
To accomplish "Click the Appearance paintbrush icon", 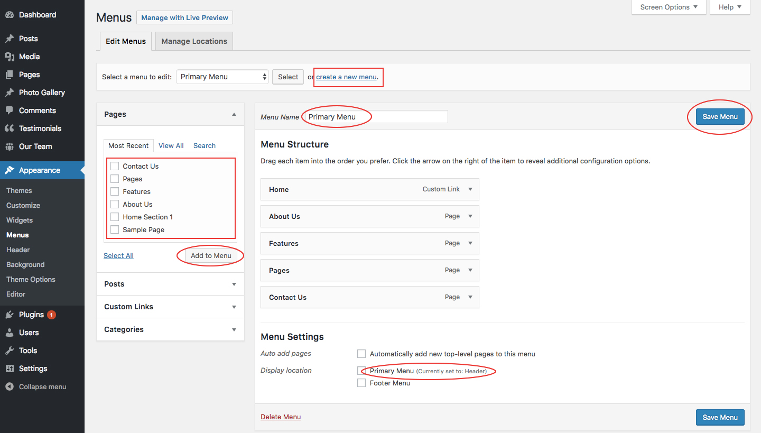I will click(x=10, y=170).
